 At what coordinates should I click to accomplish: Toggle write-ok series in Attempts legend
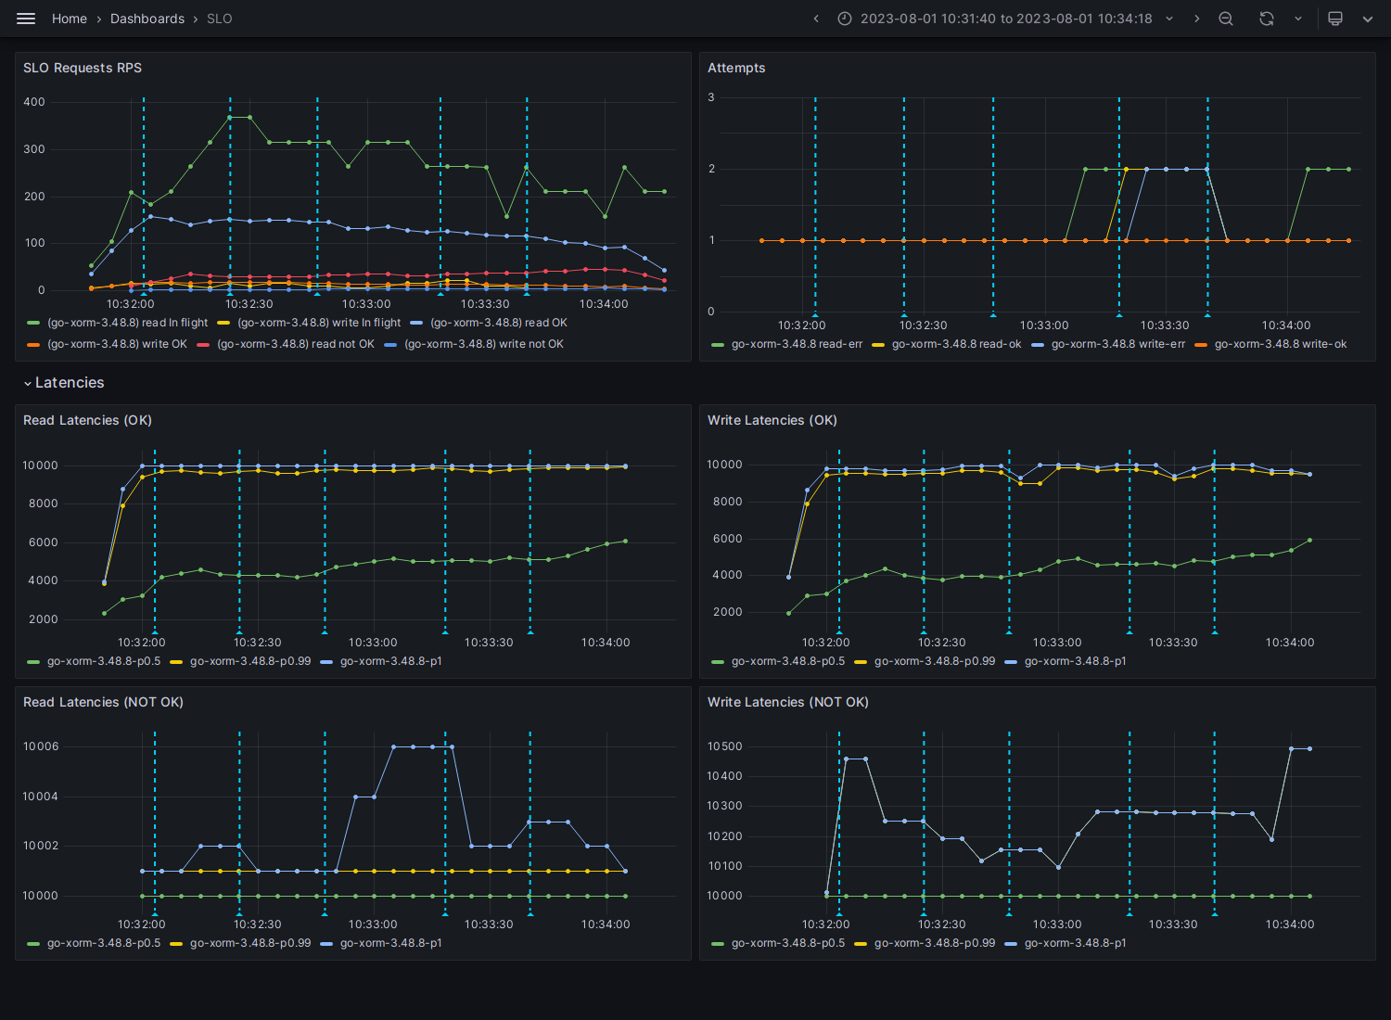click(1281, 344)
